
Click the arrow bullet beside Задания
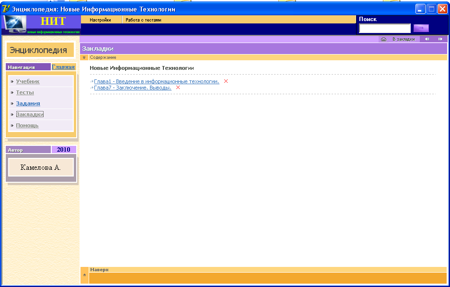(12, 103)
